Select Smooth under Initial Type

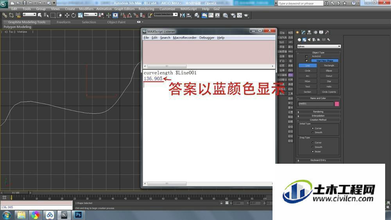click(312, 132)
